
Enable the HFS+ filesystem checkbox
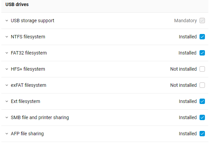[202, 69]
